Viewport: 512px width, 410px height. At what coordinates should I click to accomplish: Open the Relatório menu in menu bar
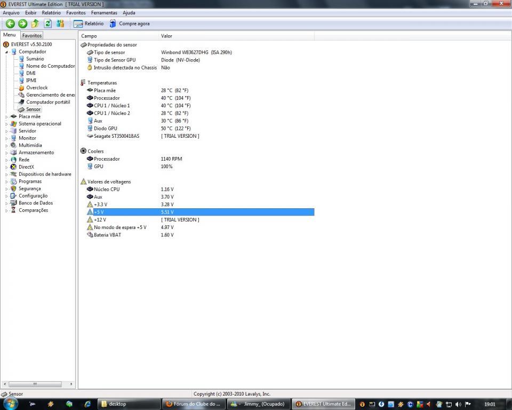click(51, 13)
